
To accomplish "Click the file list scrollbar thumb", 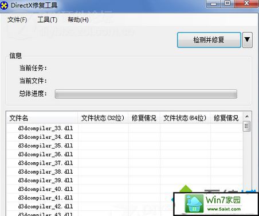I will tap(246, 126).
